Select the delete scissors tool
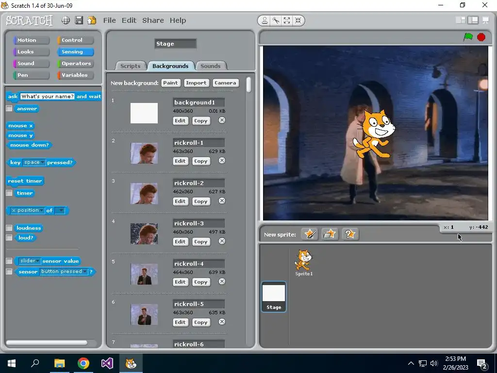This screenshot has width=497, height=373. (276, 20)
